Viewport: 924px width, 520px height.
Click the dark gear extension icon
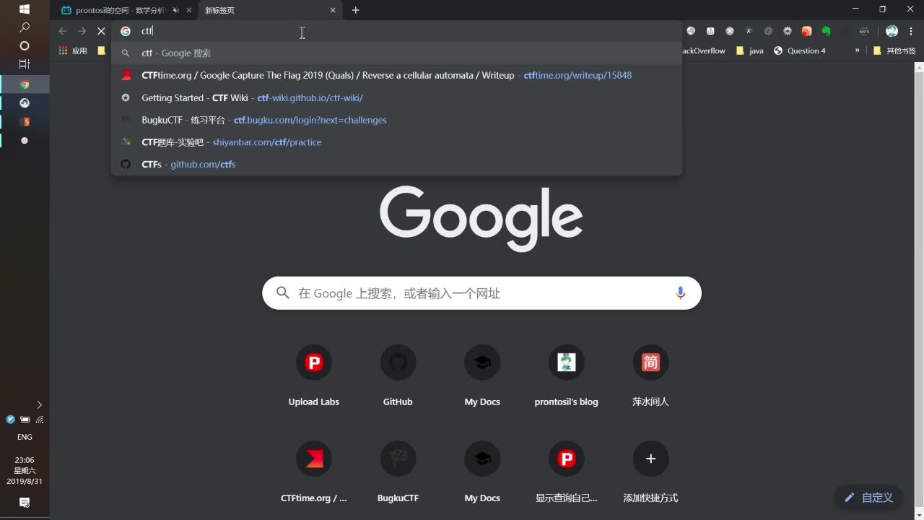[x=768, y=31]
